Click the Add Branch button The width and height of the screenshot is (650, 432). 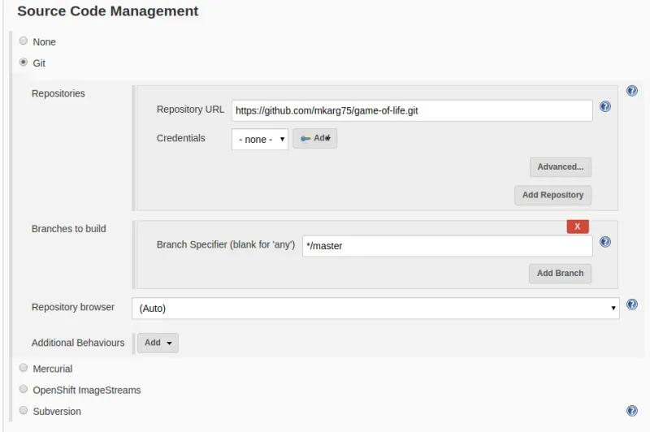[x=561, y=274]
